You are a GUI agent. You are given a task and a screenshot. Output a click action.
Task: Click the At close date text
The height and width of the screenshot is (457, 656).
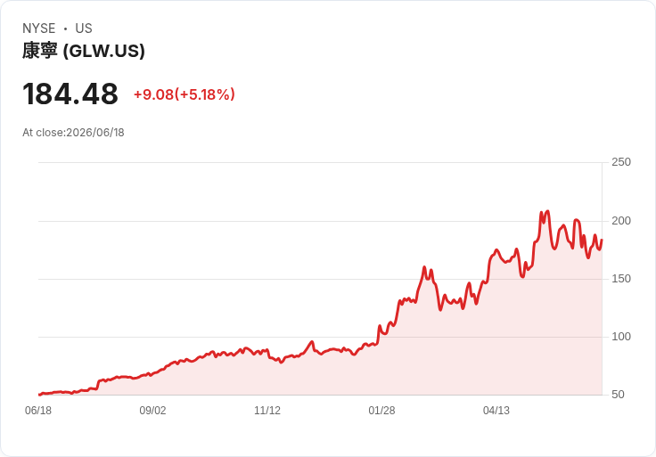click(73, 133)
